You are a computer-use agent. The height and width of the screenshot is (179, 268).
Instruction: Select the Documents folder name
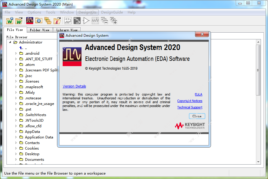tap(34, 160)
